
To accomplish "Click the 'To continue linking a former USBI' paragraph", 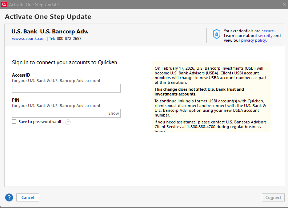I will [210, 108].
